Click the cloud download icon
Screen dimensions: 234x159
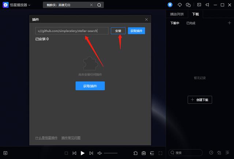pos(180,5)
